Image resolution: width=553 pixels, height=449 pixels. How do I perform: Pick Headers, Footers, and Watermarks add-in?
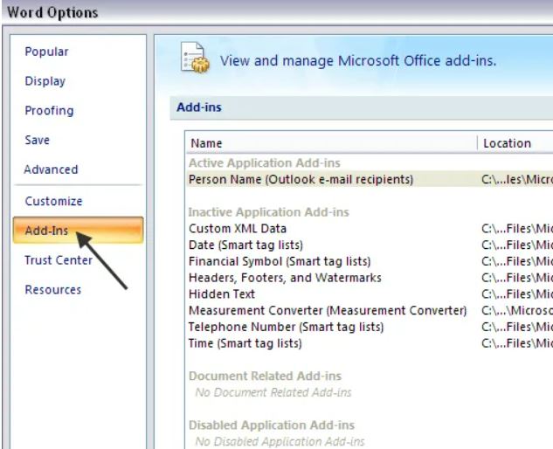pyautogui.click(x=285, y=278)
